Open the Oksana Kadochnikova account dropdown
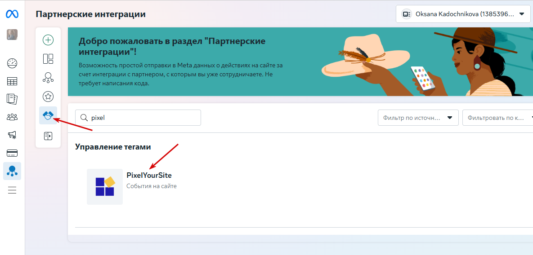533x255 pixels. [x=464, y=14]
